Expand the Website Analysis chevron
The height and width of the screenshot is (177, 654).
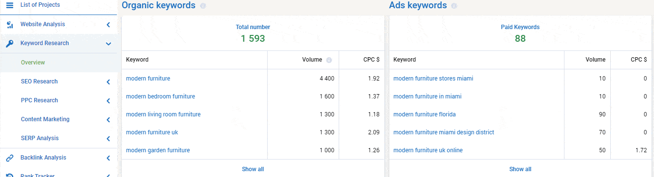108,25
